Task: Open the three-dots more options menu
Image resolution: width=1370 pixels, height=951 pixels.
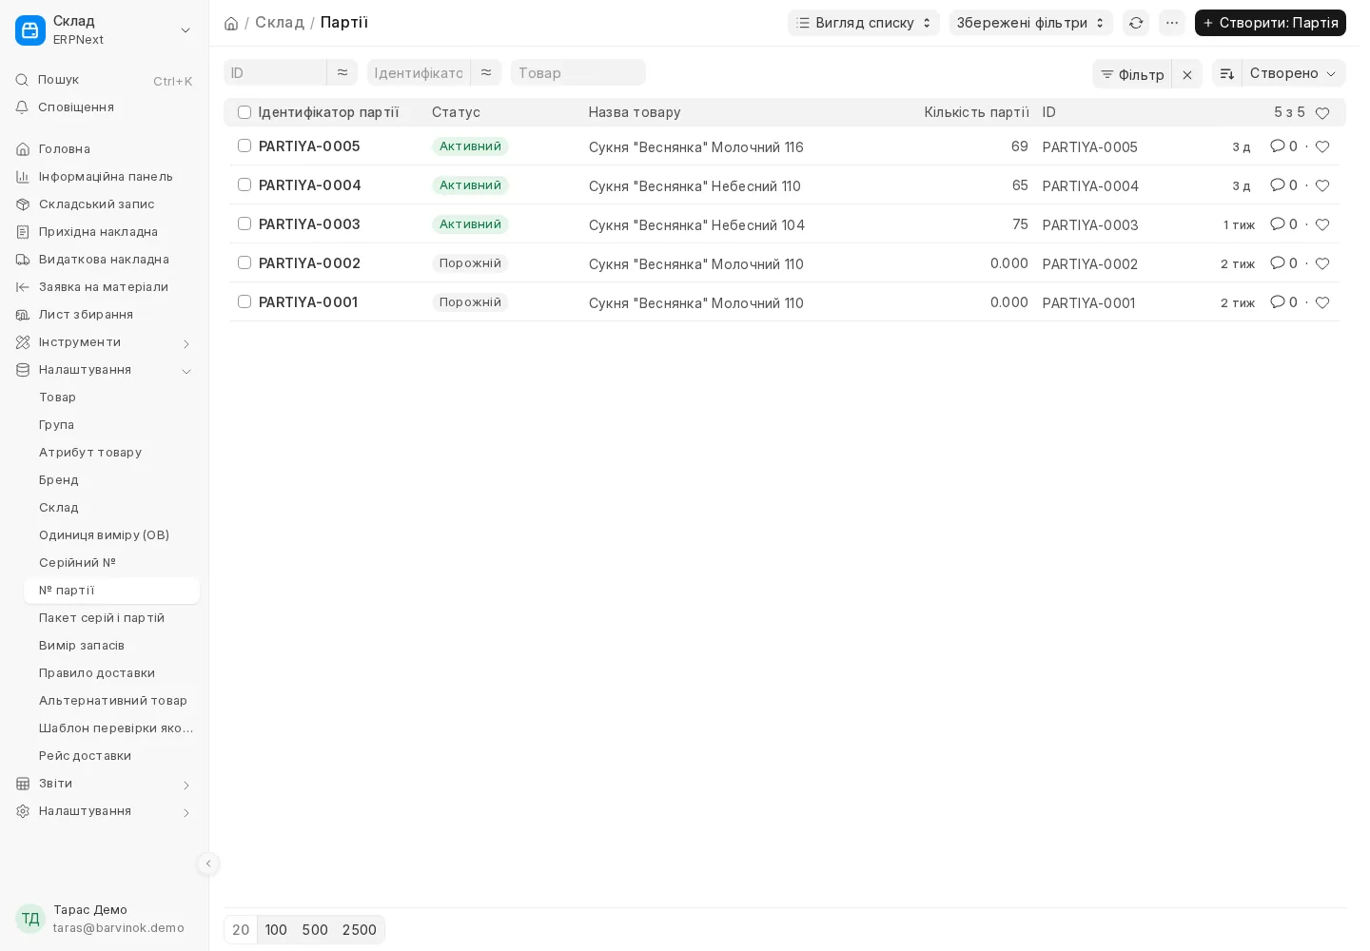Action: coord(1172,23)
